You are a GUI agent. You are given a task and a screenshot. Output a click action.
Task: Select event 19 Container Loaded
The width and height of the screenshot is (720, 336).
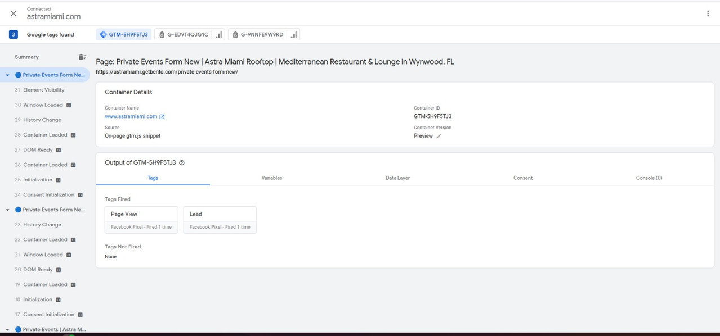pyautogui.click(x=45, y=285)
